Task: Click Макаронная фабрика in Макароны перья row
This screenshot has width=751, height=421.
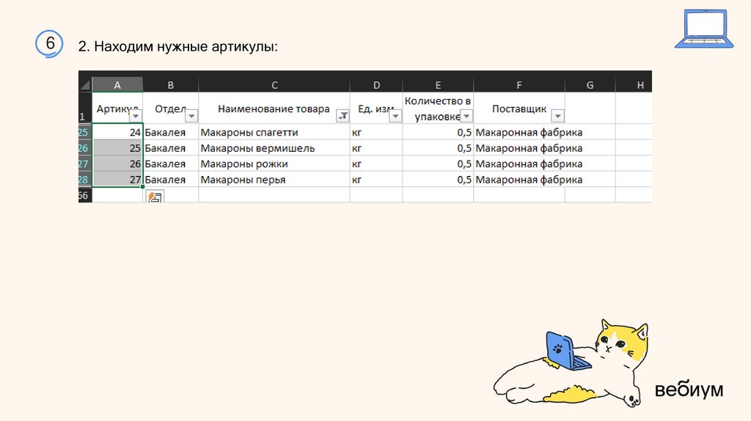Action: (519, 179)
